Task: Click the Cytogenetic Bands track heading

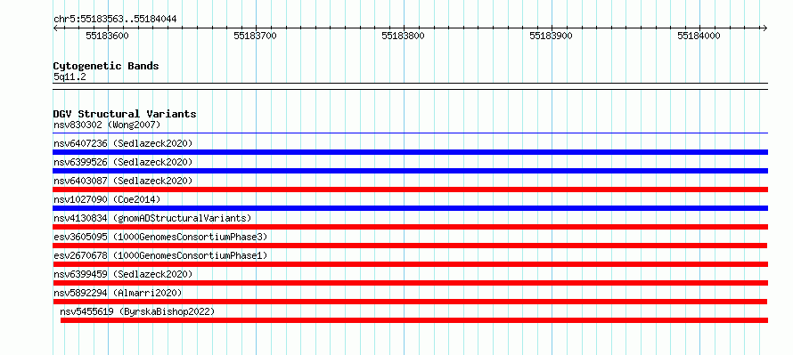Action: [x=106, y=66]
